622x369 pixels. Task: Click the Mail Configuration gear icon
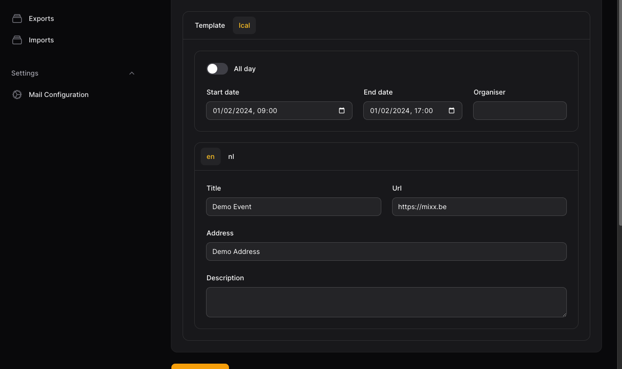(17, 95)
